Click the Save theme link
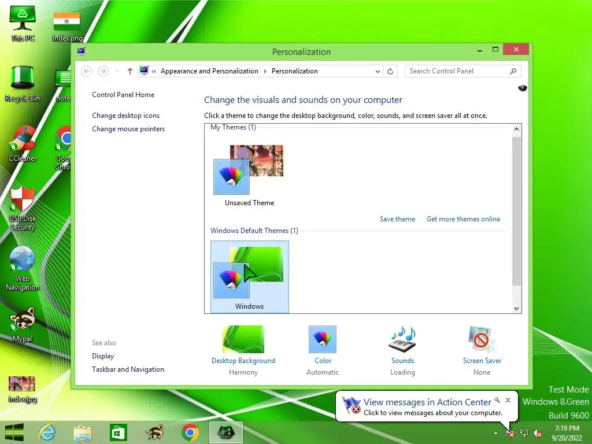The width and height of the screenshot is (592, 444). click(397, 219)
